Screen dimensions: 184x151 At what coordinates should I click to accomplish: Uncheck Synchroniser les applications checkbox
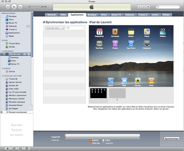coord(44,22)
